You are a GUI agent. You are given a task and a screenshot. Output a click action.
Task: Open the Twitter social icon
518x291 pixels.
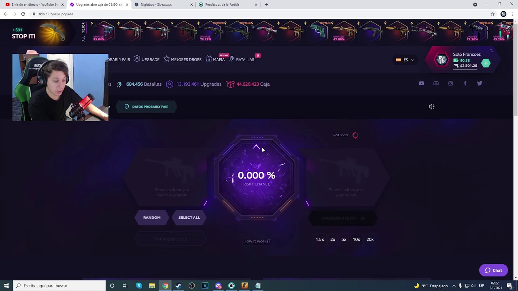pyautogui.click(x=480, y=83)
